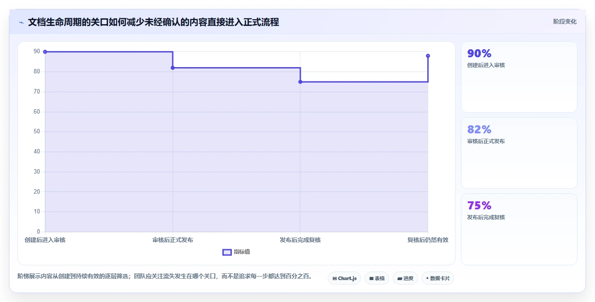The height and width of the screenshot is (302, 595).
Task: Click the 指标值 legend color box
Action: (x=227, y=252)
